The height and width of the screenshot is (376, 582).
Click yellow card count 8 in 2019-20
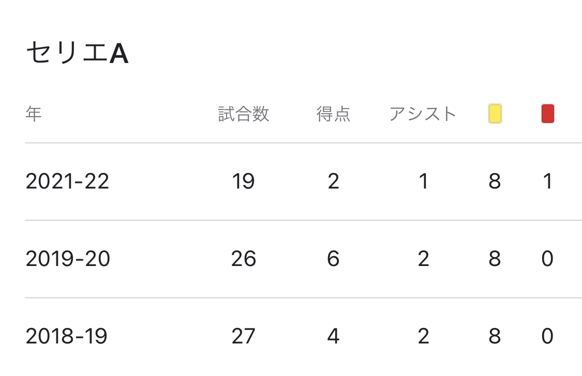click(495, 259)
